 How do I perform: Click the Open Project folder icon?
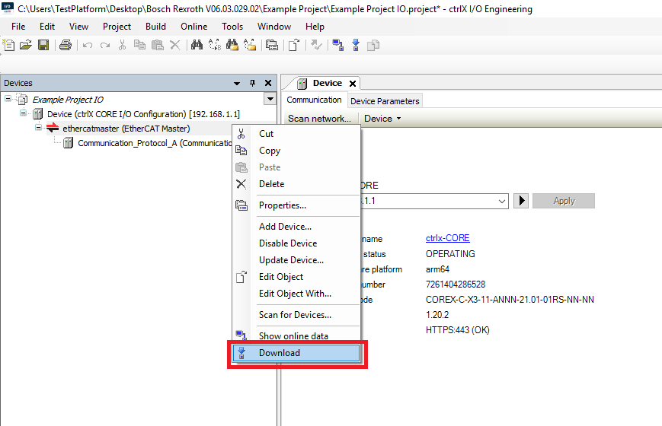[25, 46]
